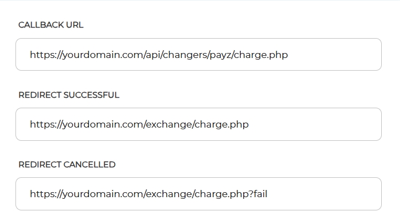This screenshot has height=222, width=400.
Task: Click the REDIRECT SUCCESSFUL label
Action: point(69,95)
